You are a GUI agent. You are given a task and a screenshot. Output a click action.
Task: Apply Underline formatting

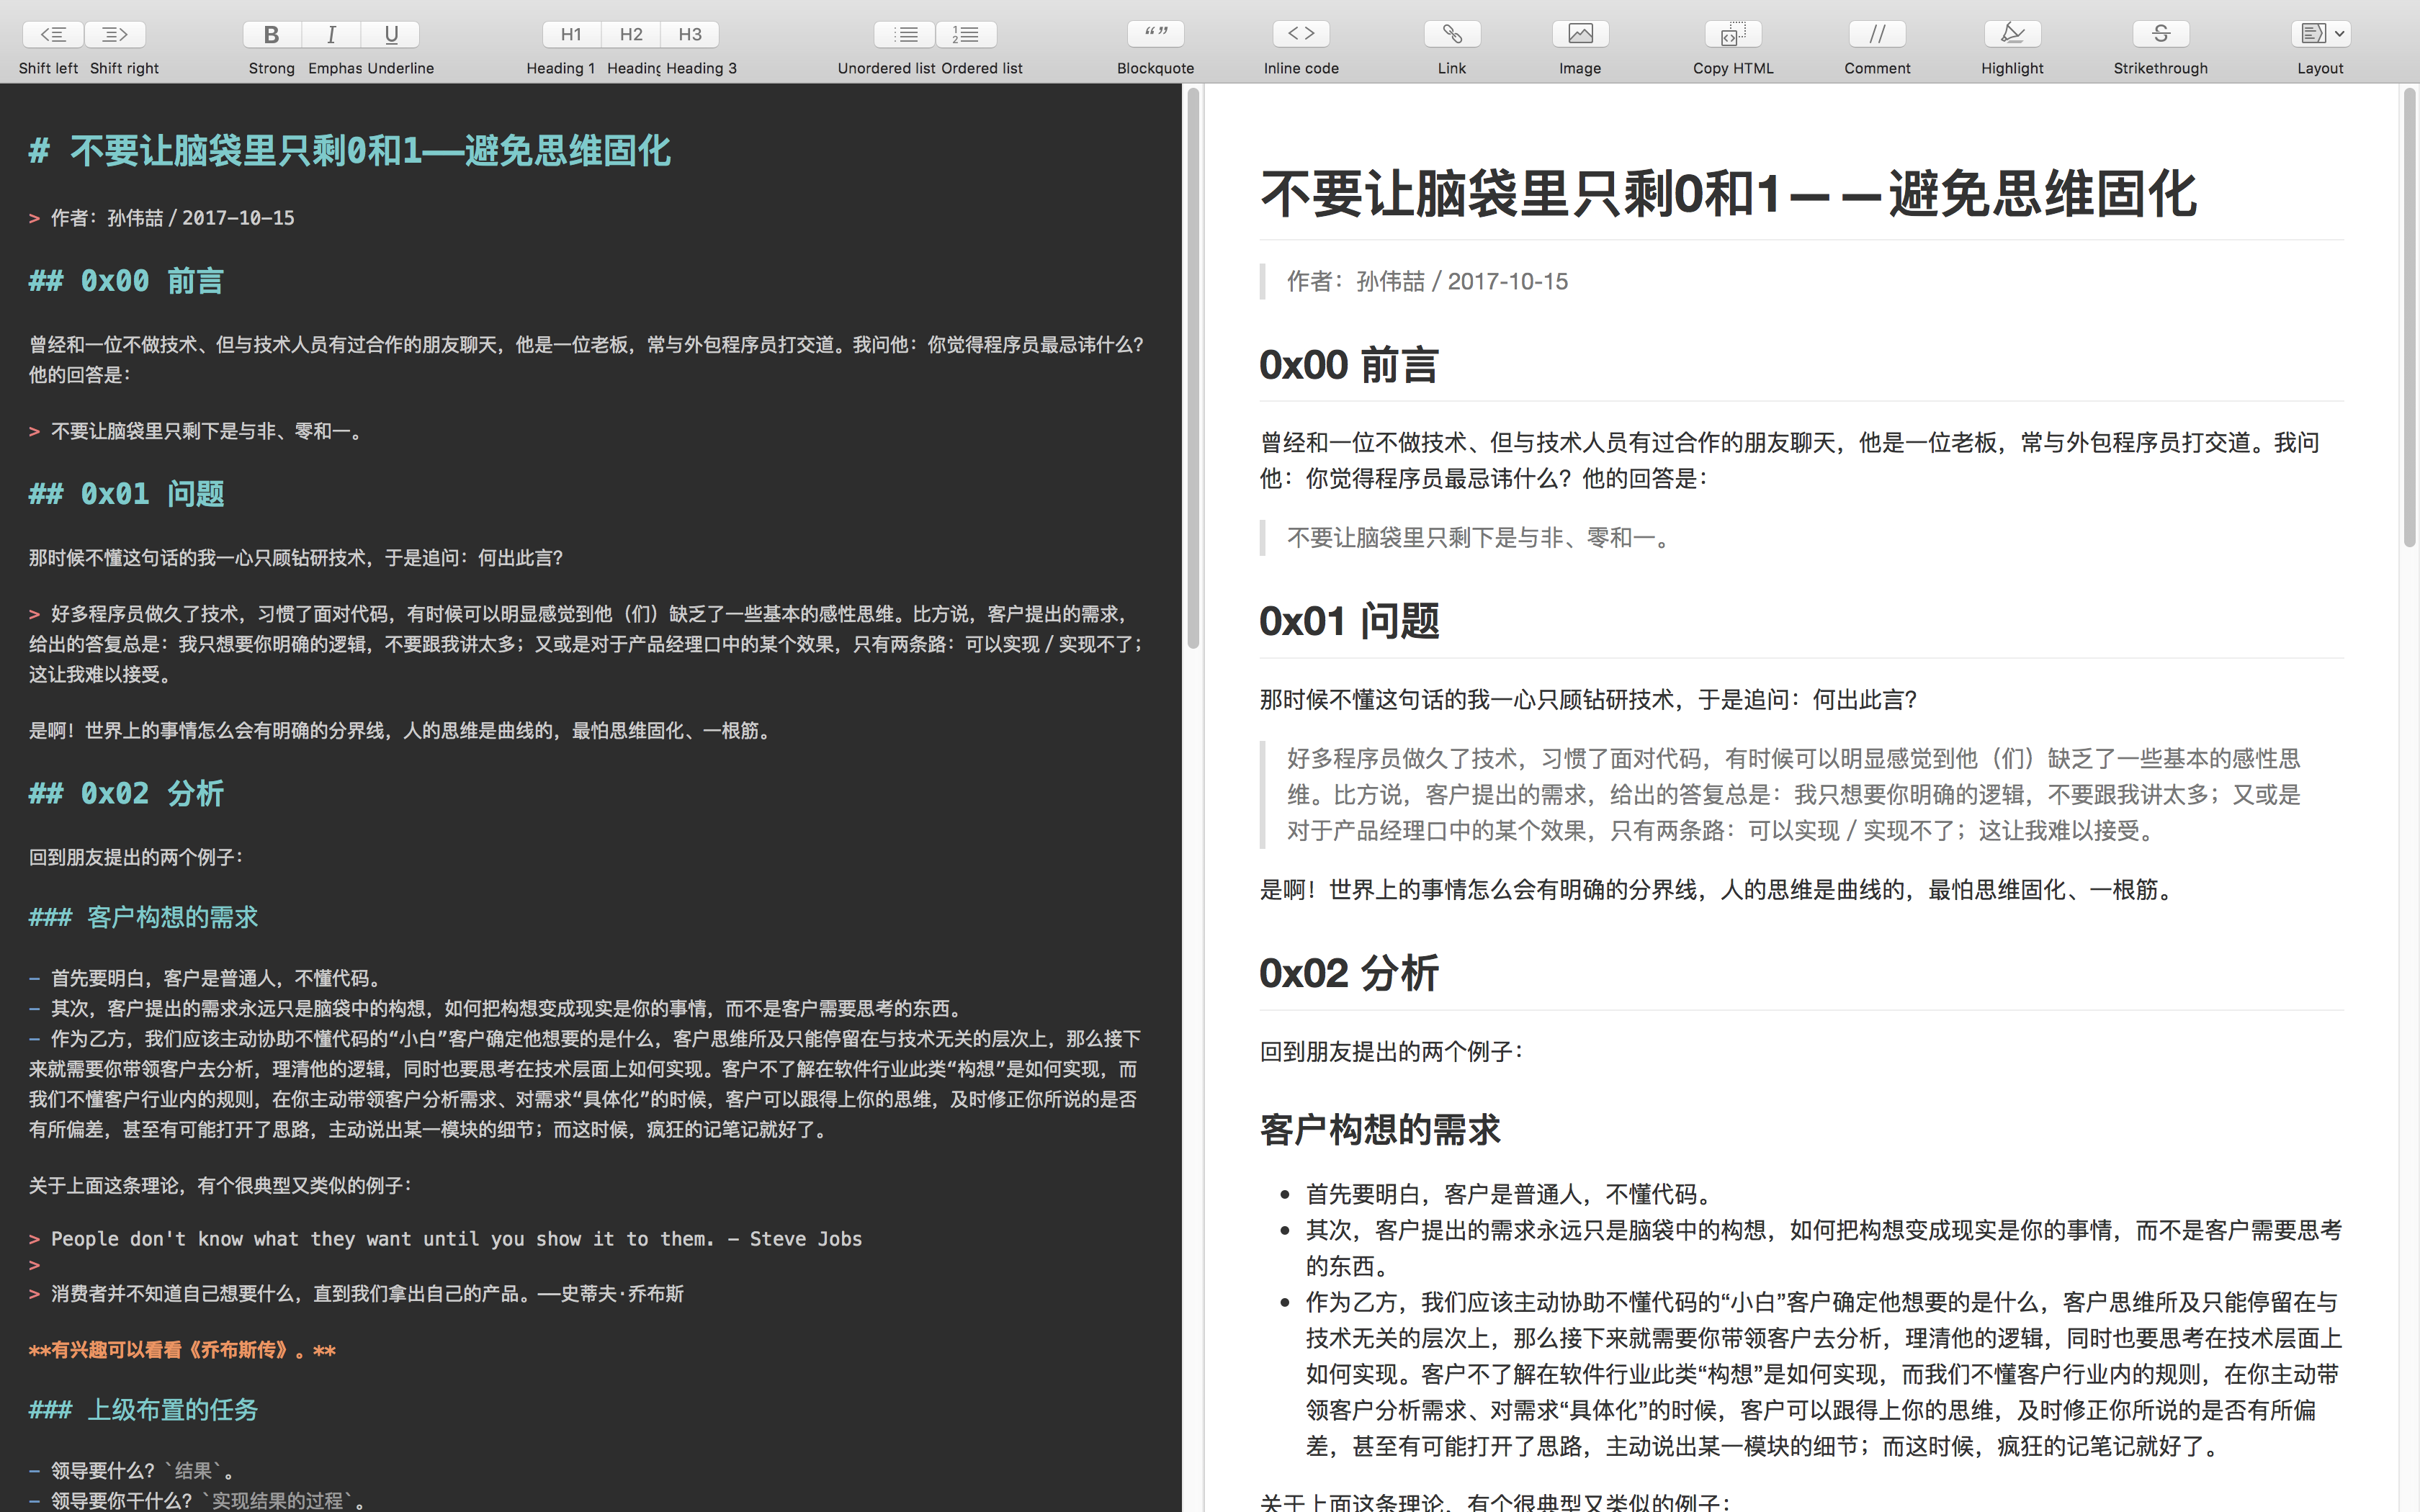(391, 34)
